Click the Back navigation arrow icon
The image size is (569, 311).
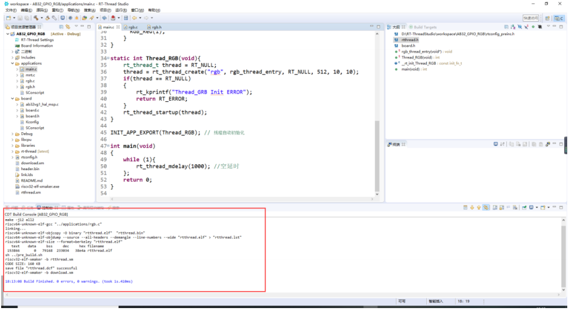pos(135,18)
